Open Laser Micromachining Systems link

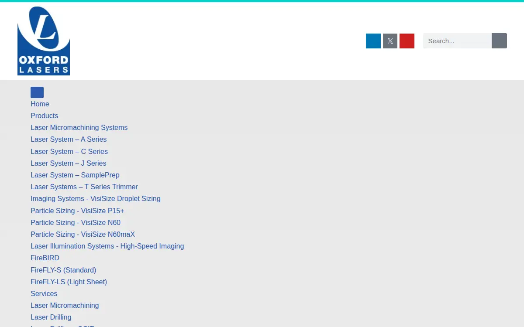click(79, 127)
